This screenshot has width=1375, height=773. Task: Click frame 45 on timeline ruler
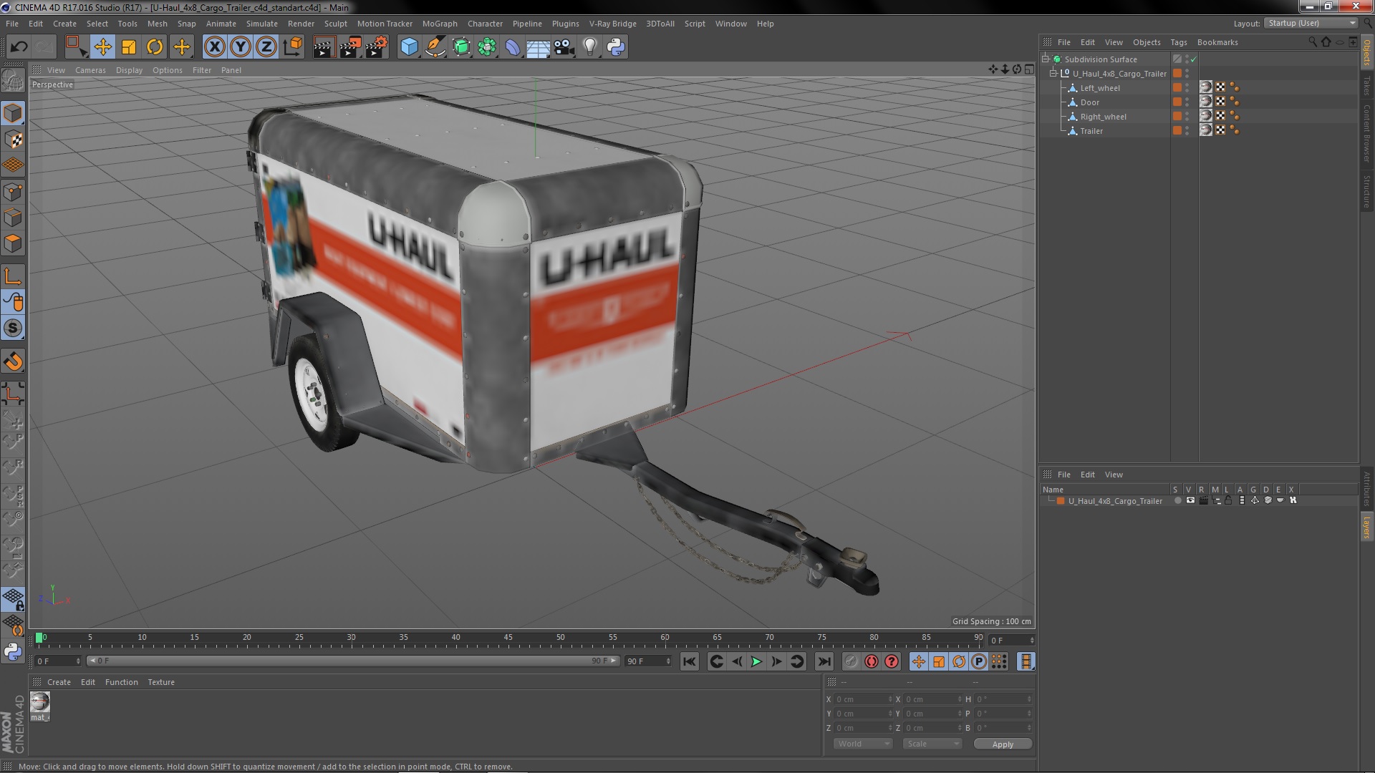click(x=508, y=637)
